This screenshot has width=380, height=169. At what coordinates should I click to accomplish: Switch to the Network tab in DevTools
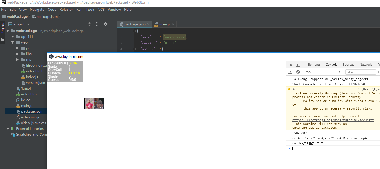366,65
